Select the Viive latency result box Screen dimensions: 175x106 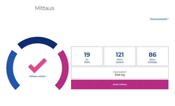point(87,56)
